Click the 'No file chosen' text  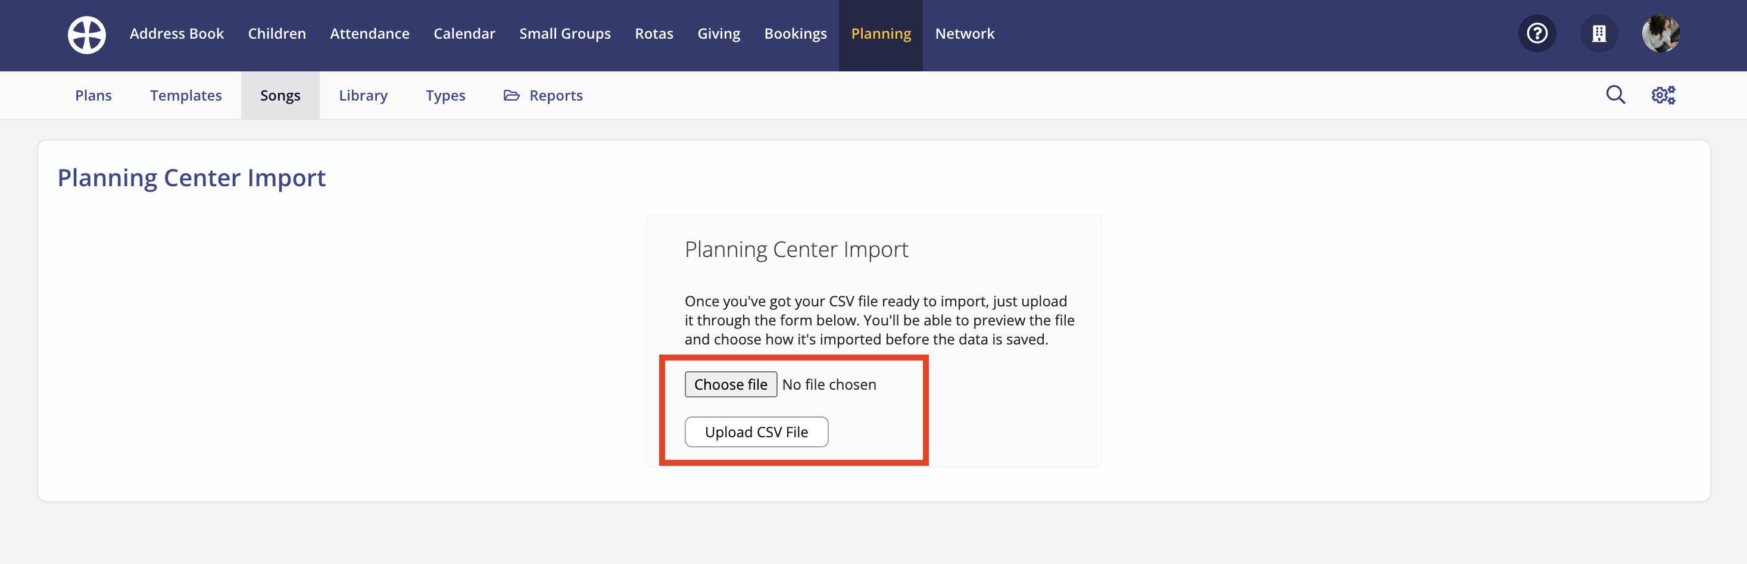(x=829, y=384)
